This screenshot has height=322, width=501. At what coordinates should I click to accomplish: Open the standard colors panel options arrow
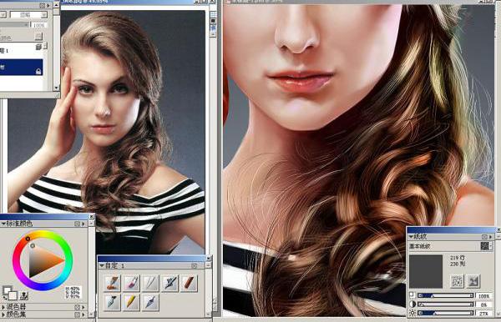tap(83, 224)
